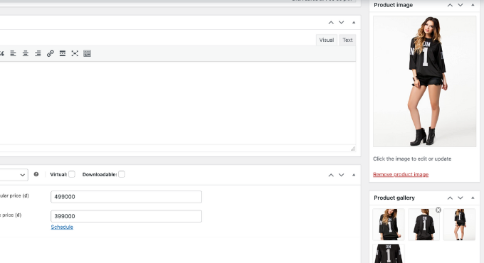Viewport: 484px width, 263px height.
Task: Click Schedule link under sale price
Action: pyautogui.click(x=62, y=227)
